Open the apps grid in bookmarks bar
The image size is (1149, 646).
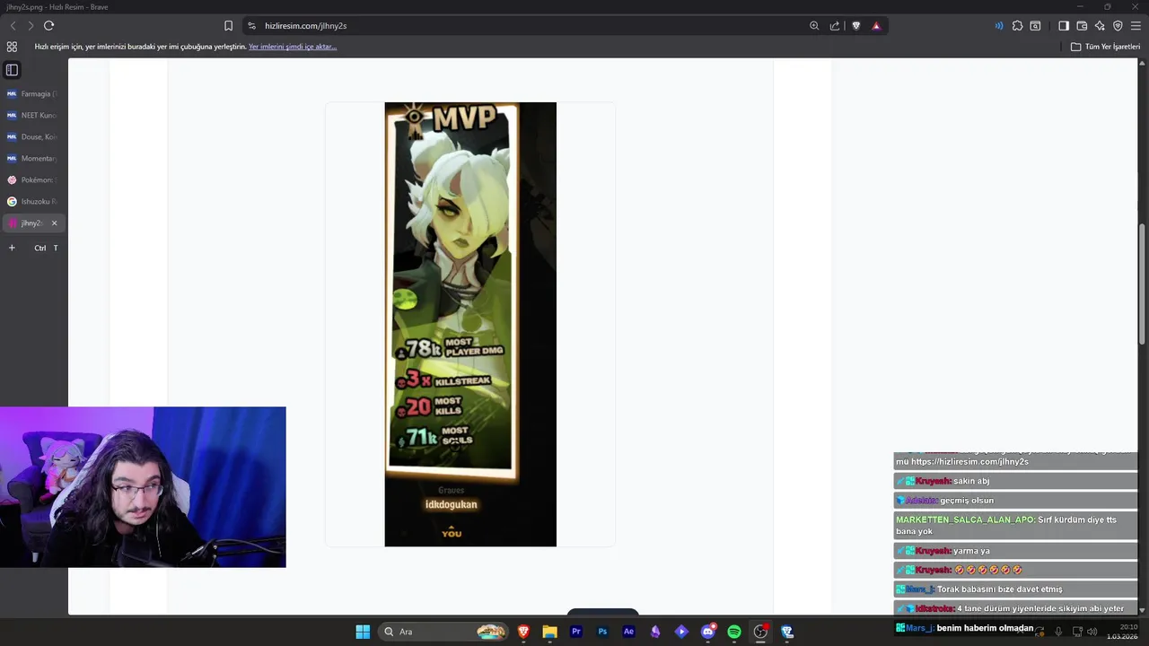tap(12, 47)
